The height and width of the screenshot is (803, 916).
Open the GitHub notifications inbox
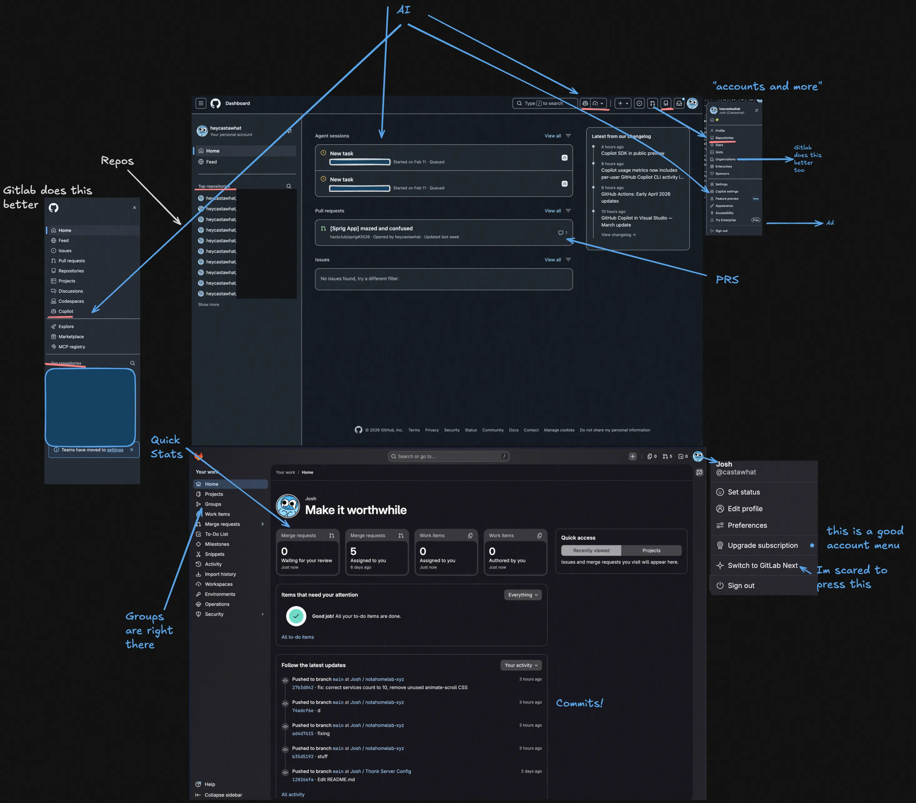(x=679, y=103)
